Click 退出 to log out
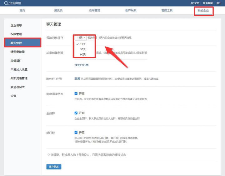The width and height of the screenshot is (225, 176). [x=219, y=3]
